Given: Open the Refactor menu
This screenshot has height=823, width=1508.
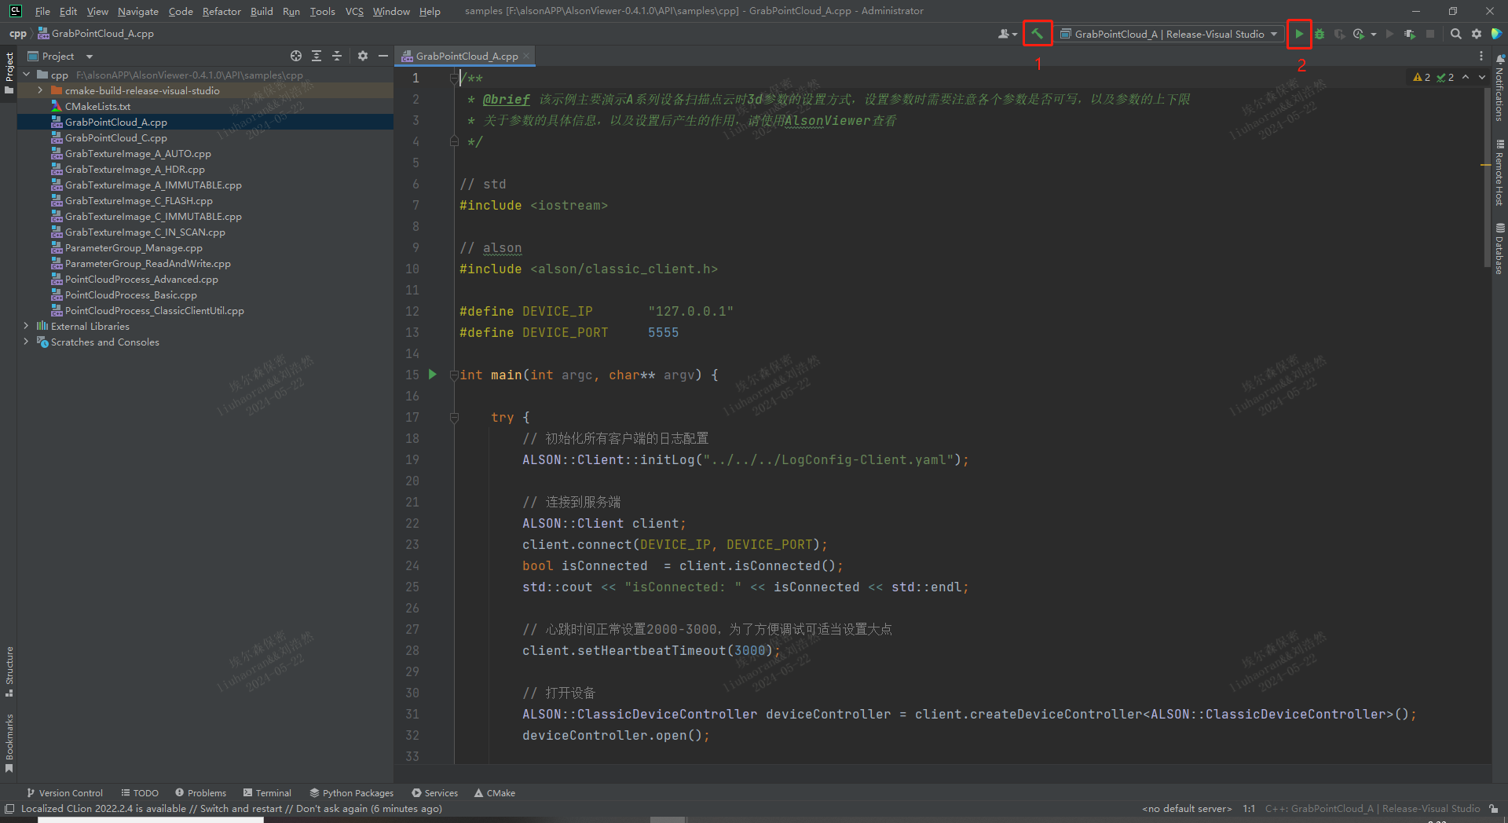Looking at the screenshot, I should 221,11.
